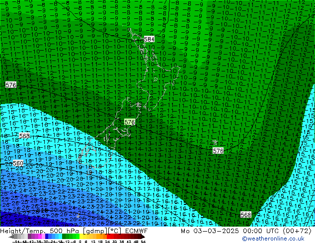Click the 'Height/Temp. 500 hPa [gdmp][°C] ECMWF' title

pyautogui.click(x=74, y=231)
